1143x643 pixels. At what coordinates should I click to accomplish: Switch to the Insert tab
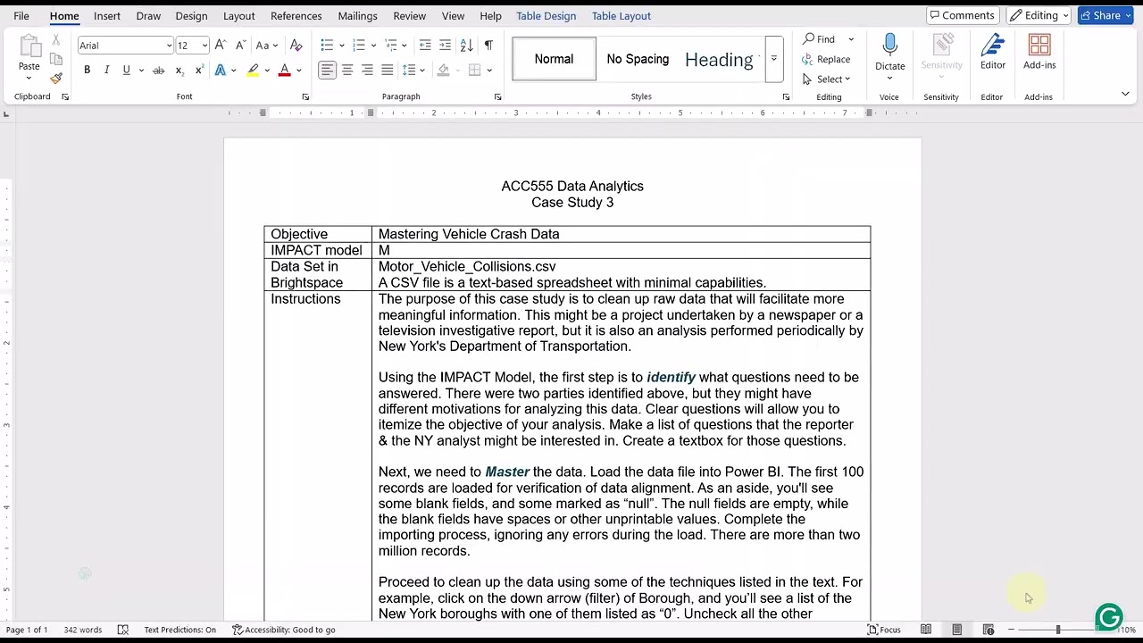click(x=107, y=16)
